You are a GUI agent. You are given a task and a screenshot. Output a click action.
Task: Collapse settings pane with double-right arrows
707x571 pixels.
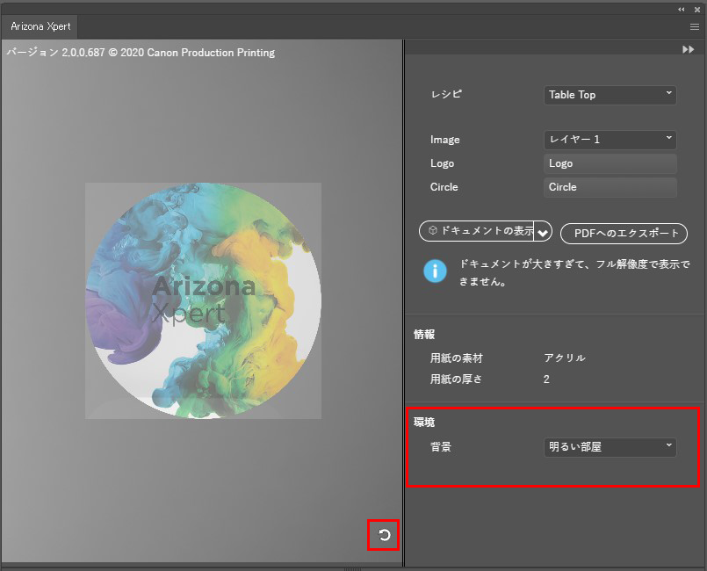pyautogui.click(x=688, y=49)
